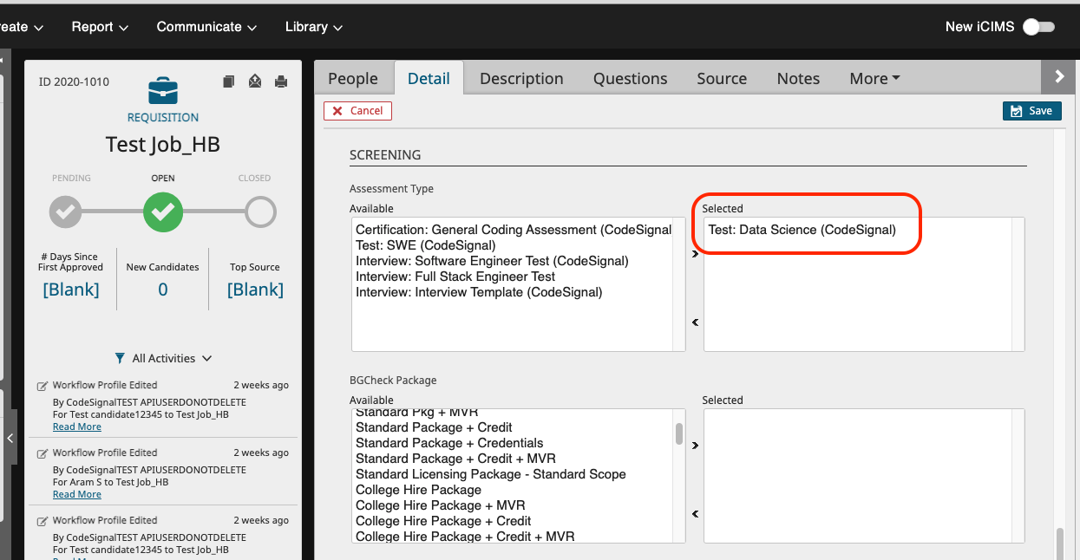Select Standard Package + Credit + MVR option
Image resolution: width=1080 pixels, height=560 pixels.
tap(455, 459)
